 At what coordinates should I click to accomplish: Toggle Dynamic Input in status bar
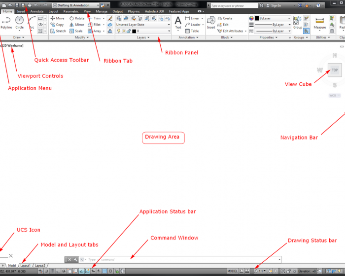coord(93,271)
